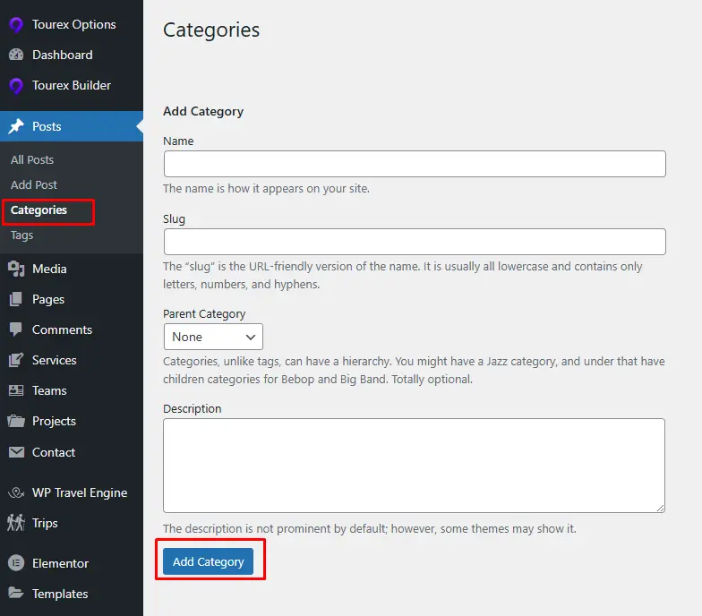Open the Parent Category dropdown

(213, 337)
